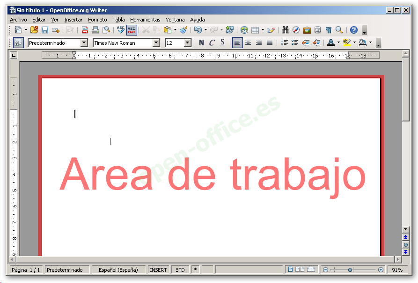Align text left

point(237,42)
